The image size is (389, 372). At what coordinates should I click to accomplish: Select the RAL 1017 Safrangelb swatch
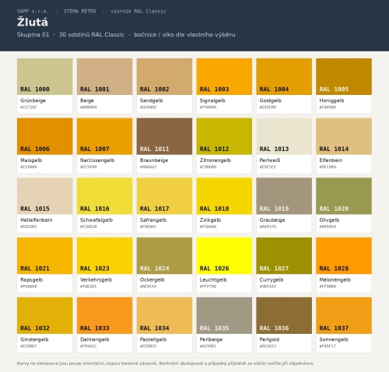[x=164, y=205]
